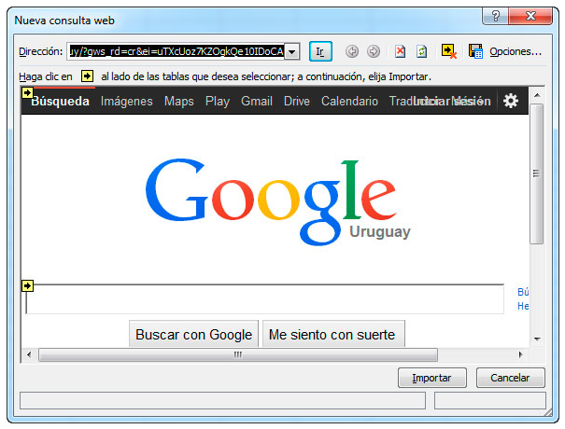Click Buscar con Google button
The height and width of the screenshot is (429, 565).
pyautogui.click(x=194, y=335)
